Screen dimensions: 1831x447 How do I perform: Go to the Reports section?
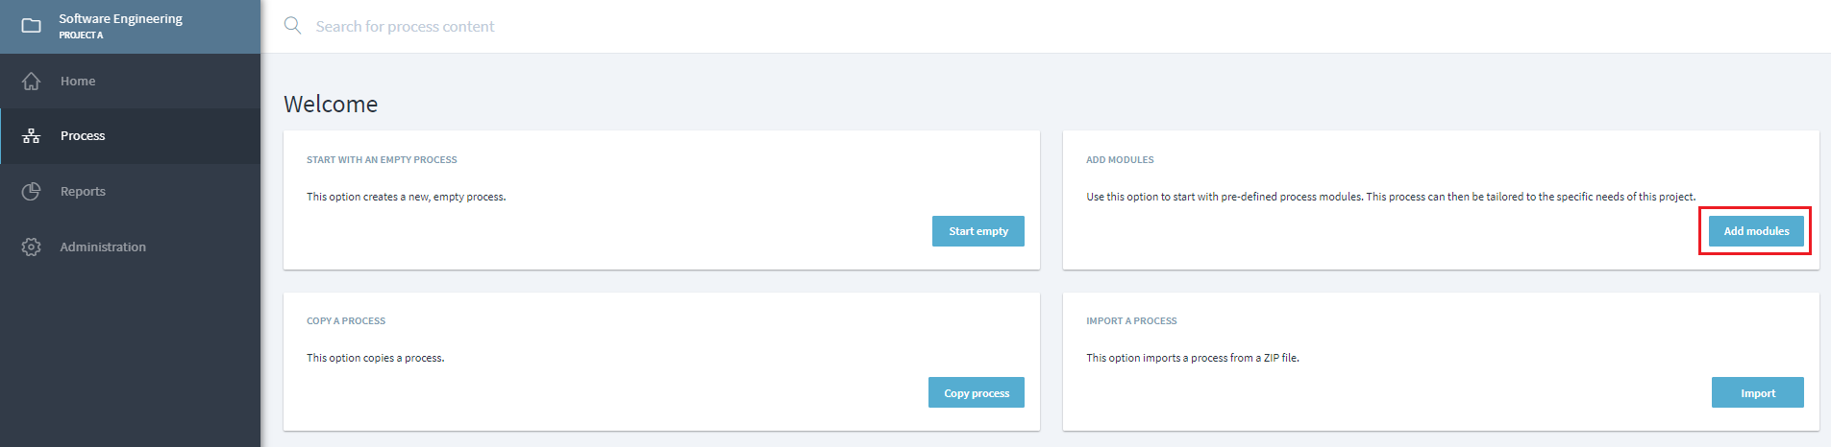pyautogui.click(x=83, y=192)
